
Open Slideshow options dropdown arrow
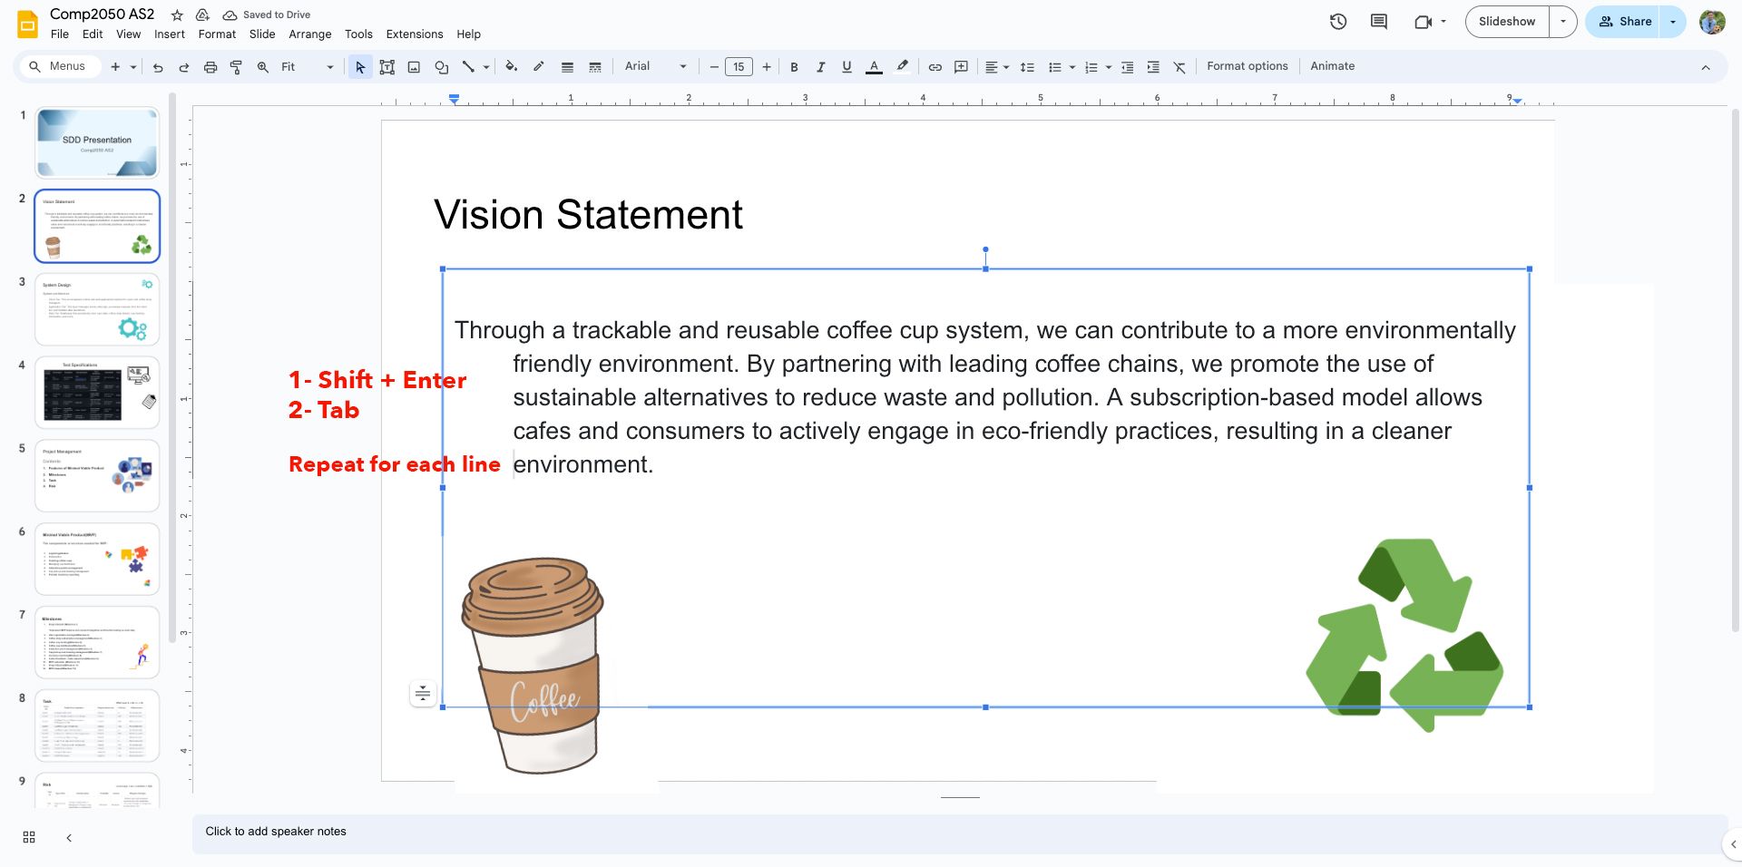pos(1562,22)
